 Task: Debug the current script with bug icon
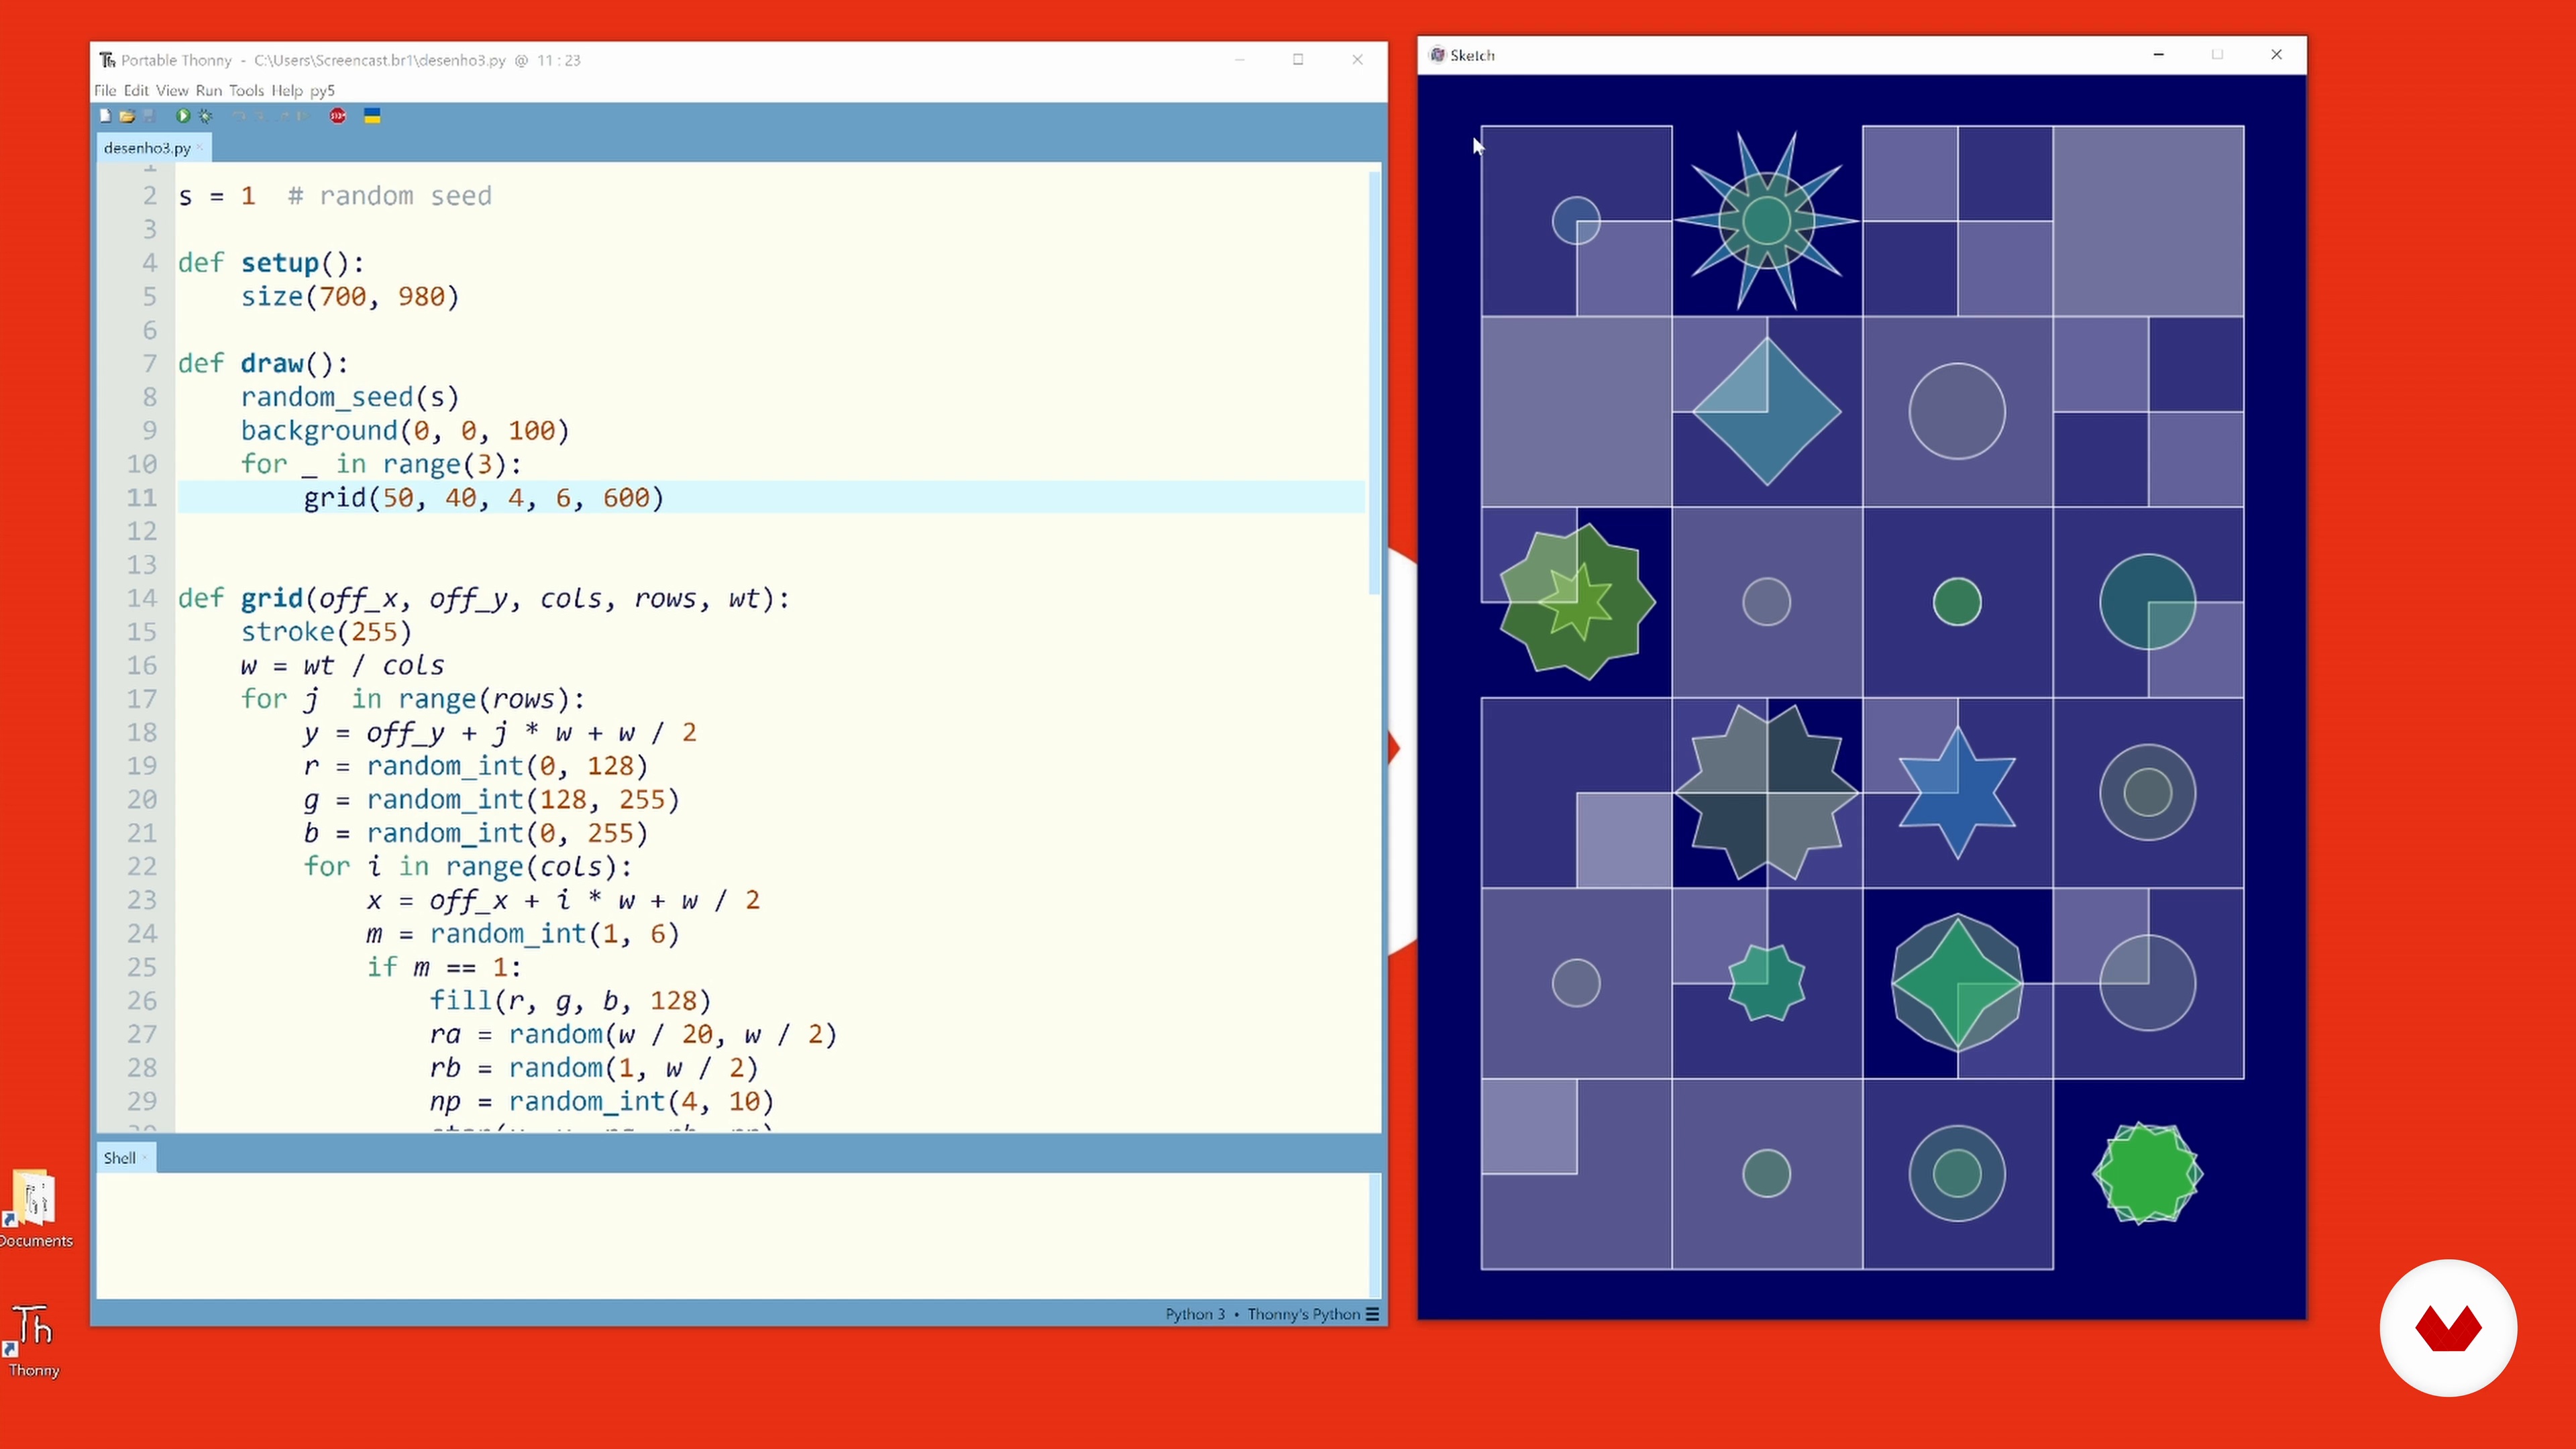pos(205,116)
